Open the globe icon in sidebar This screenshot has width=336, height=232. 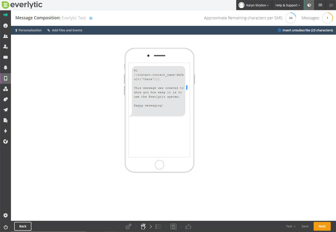[x=5, y=141]
